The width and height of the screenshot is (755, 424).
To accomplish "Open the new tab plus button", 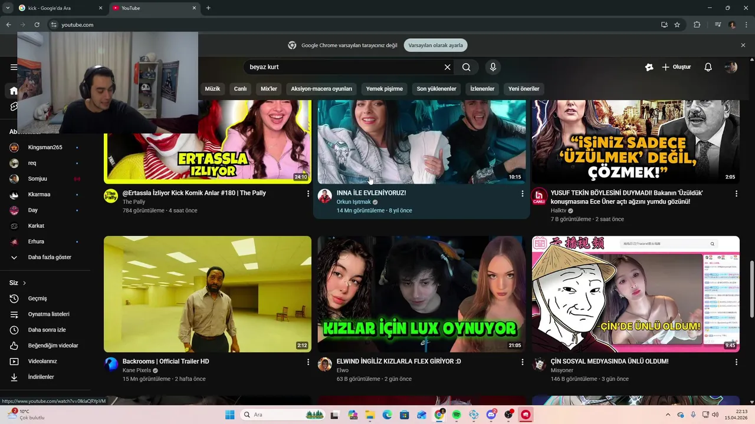I will click(x=208, y=8).
